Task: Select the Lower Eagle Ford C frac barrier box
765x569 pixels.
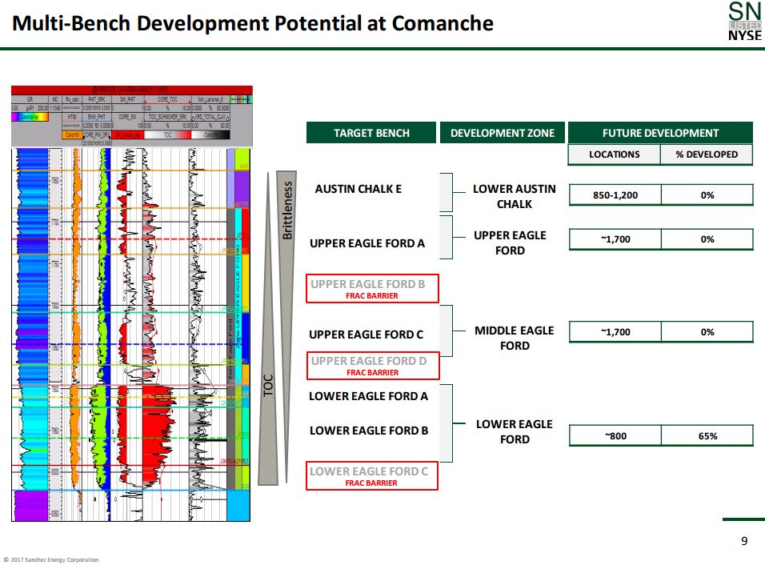Action: click(371, 476)
